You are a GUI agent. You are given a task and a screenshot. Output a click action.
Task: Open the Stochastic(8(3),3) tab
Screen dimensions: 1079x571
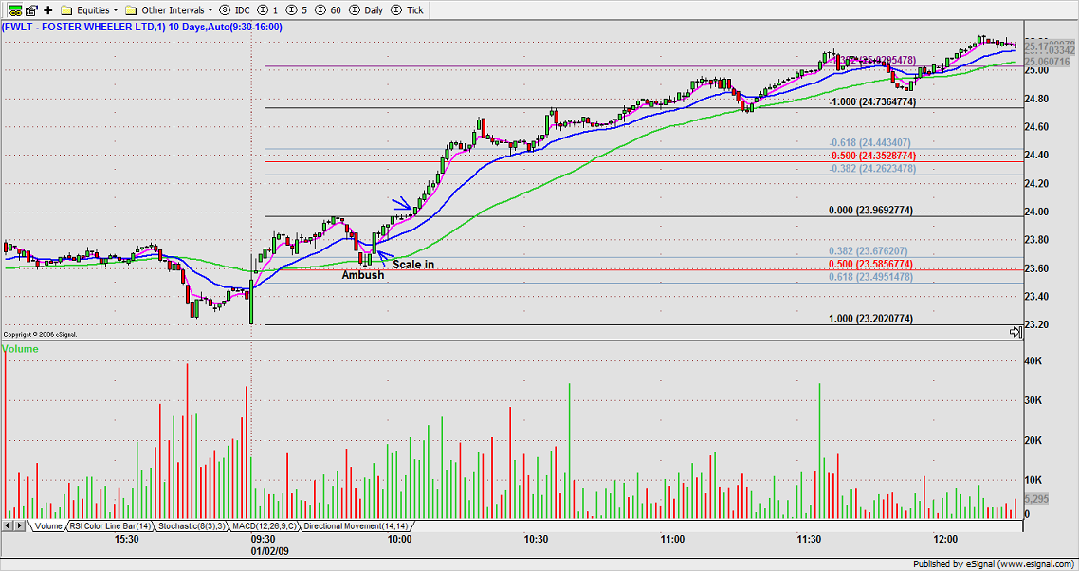click(192, 526)
